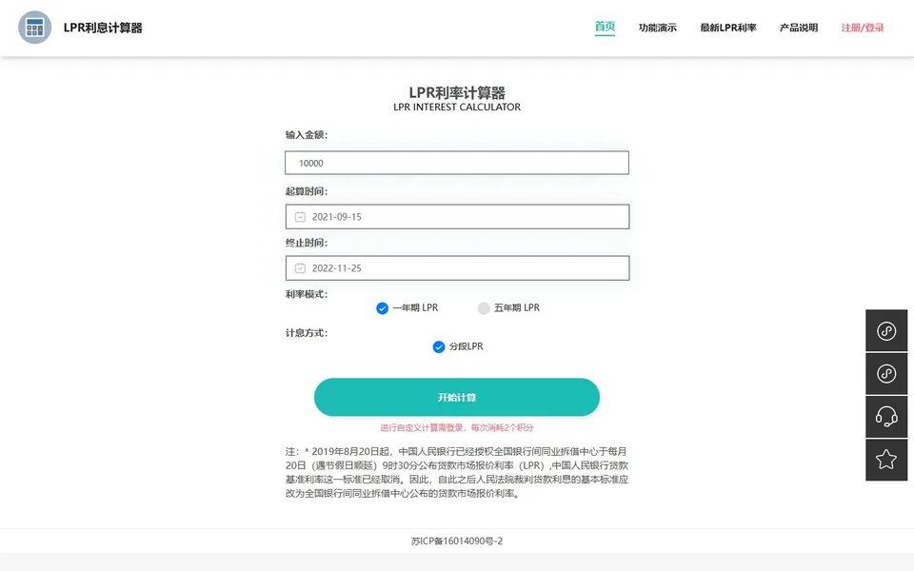914x571 pixels.
Task: Open the 最新LPR利率 page
Action: pos(728,28)
